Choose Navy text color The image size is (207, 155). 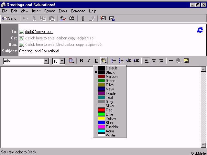110,89
